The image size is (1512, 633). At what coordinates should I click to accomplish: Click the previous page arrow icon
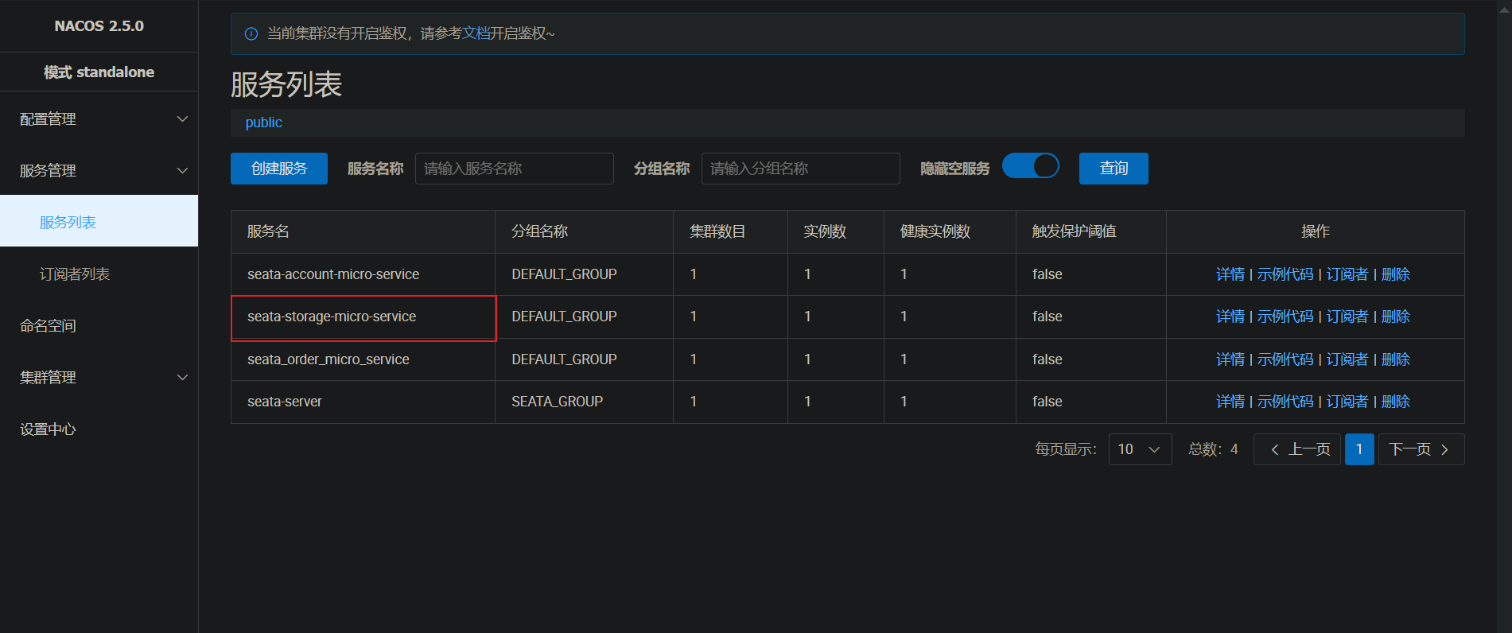(x=1275, y=449)
